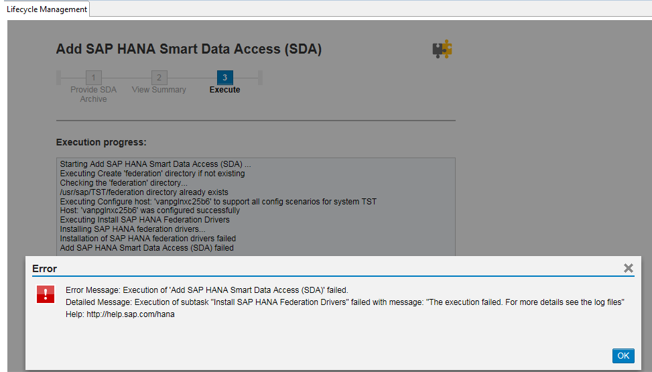Click OK in the Error dialog
The width and height of the screenshot is (652, 372).
[623, 356]
